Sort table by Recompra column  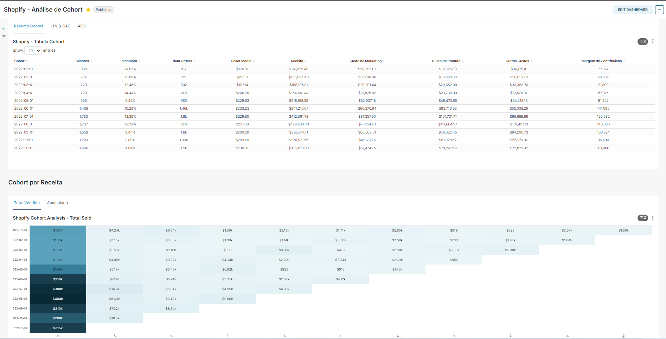point(130,61)
